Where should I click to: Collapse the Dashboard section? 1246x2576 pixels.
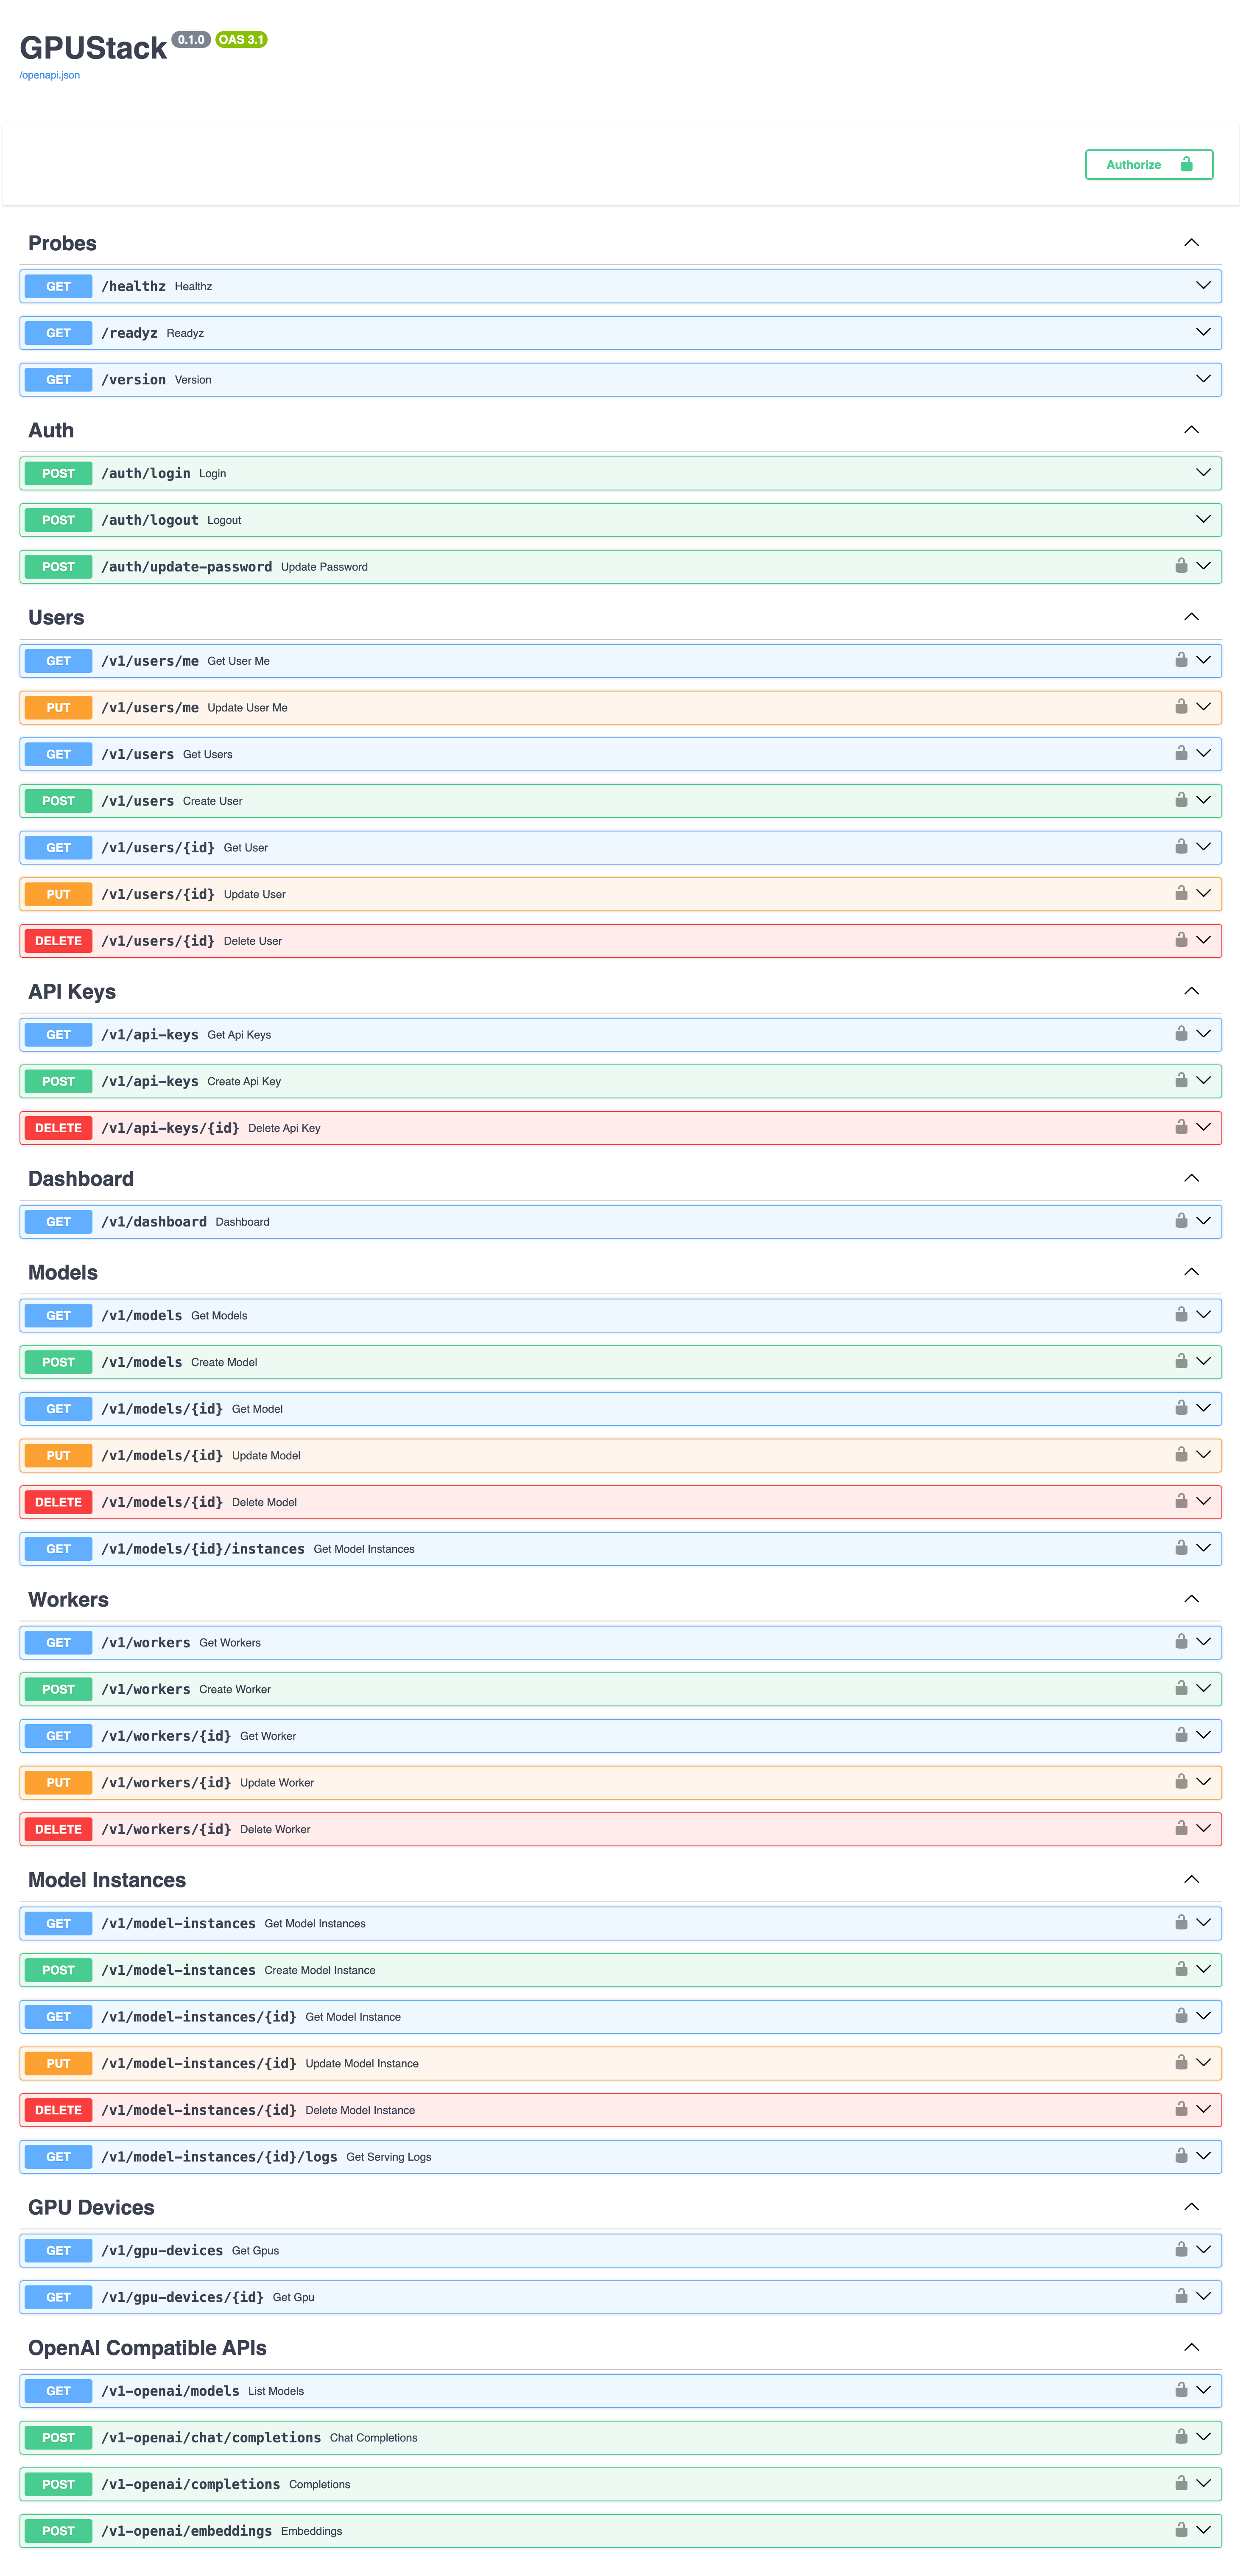[x=1191, y=1178]
